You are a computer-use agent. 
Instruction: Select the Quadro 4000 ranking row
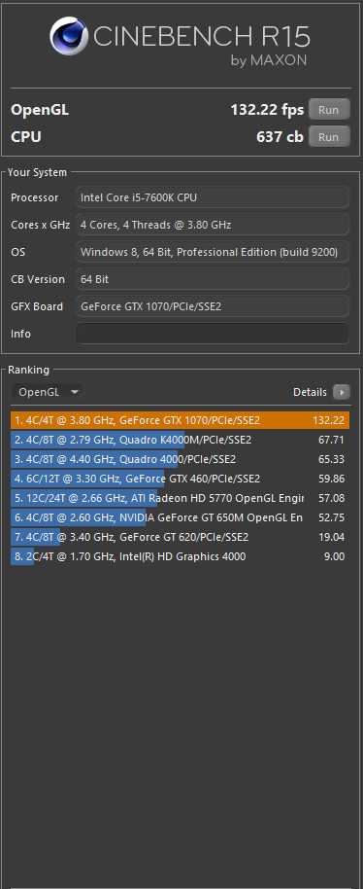180,459
